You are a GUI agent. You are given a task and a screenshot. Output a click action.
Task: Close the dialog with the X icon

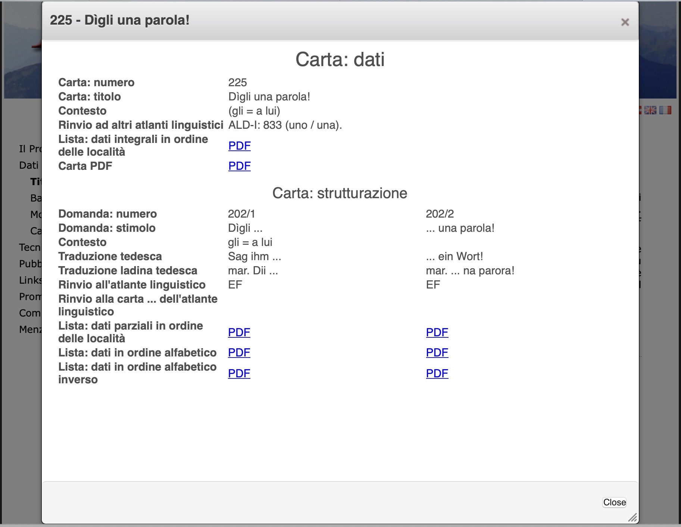click(x=625, y=22)
